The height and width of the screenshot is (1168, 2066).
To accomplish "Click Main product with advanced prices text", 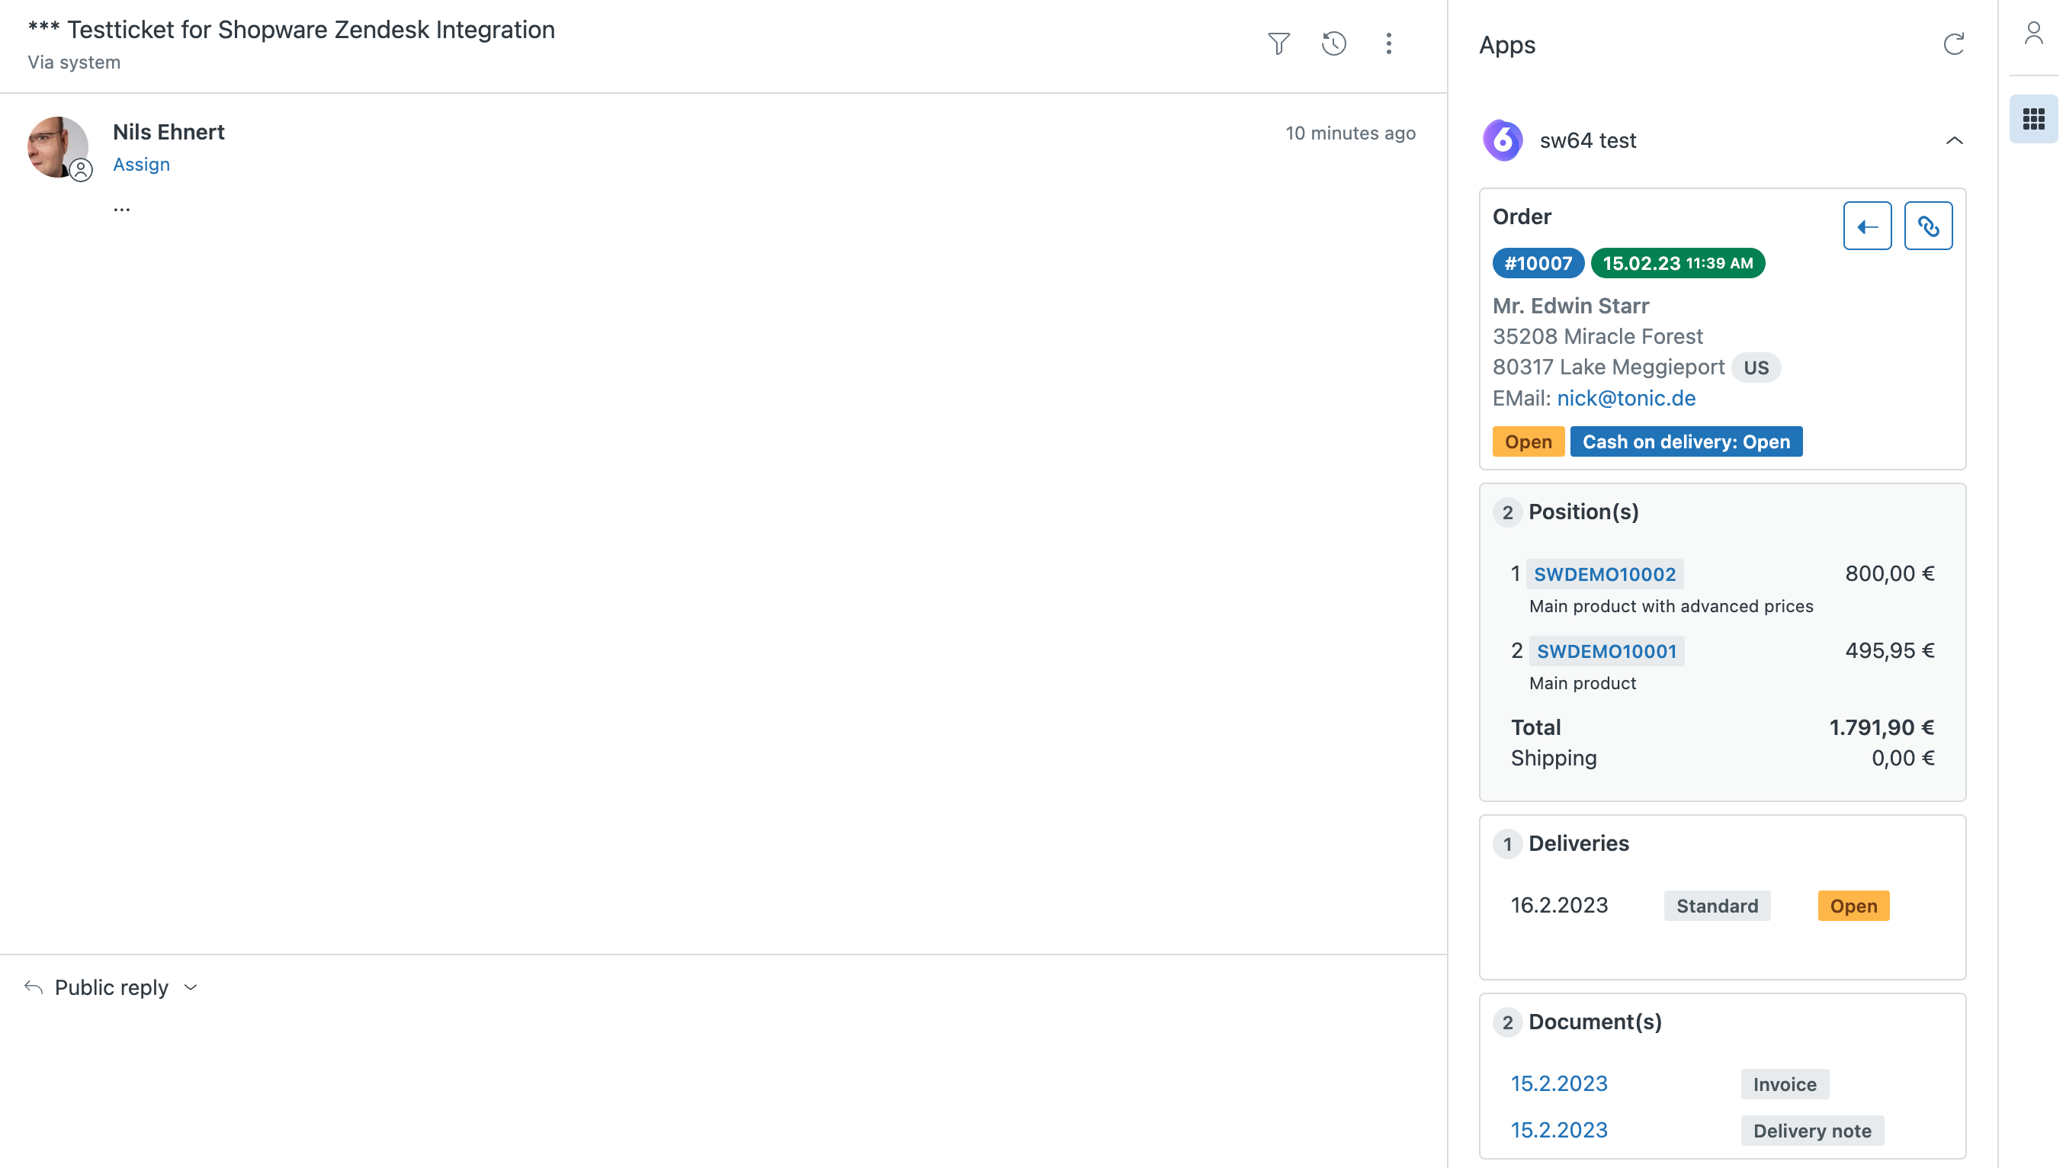I will [x=1670, y=606].
